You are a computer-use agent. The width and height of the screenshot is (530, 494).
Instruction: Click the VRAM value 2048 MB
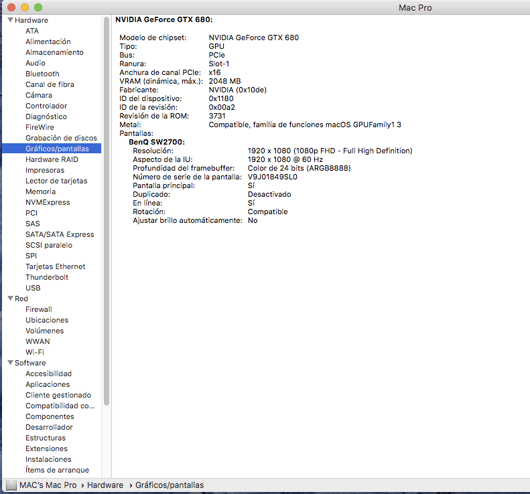coord(224,81)
